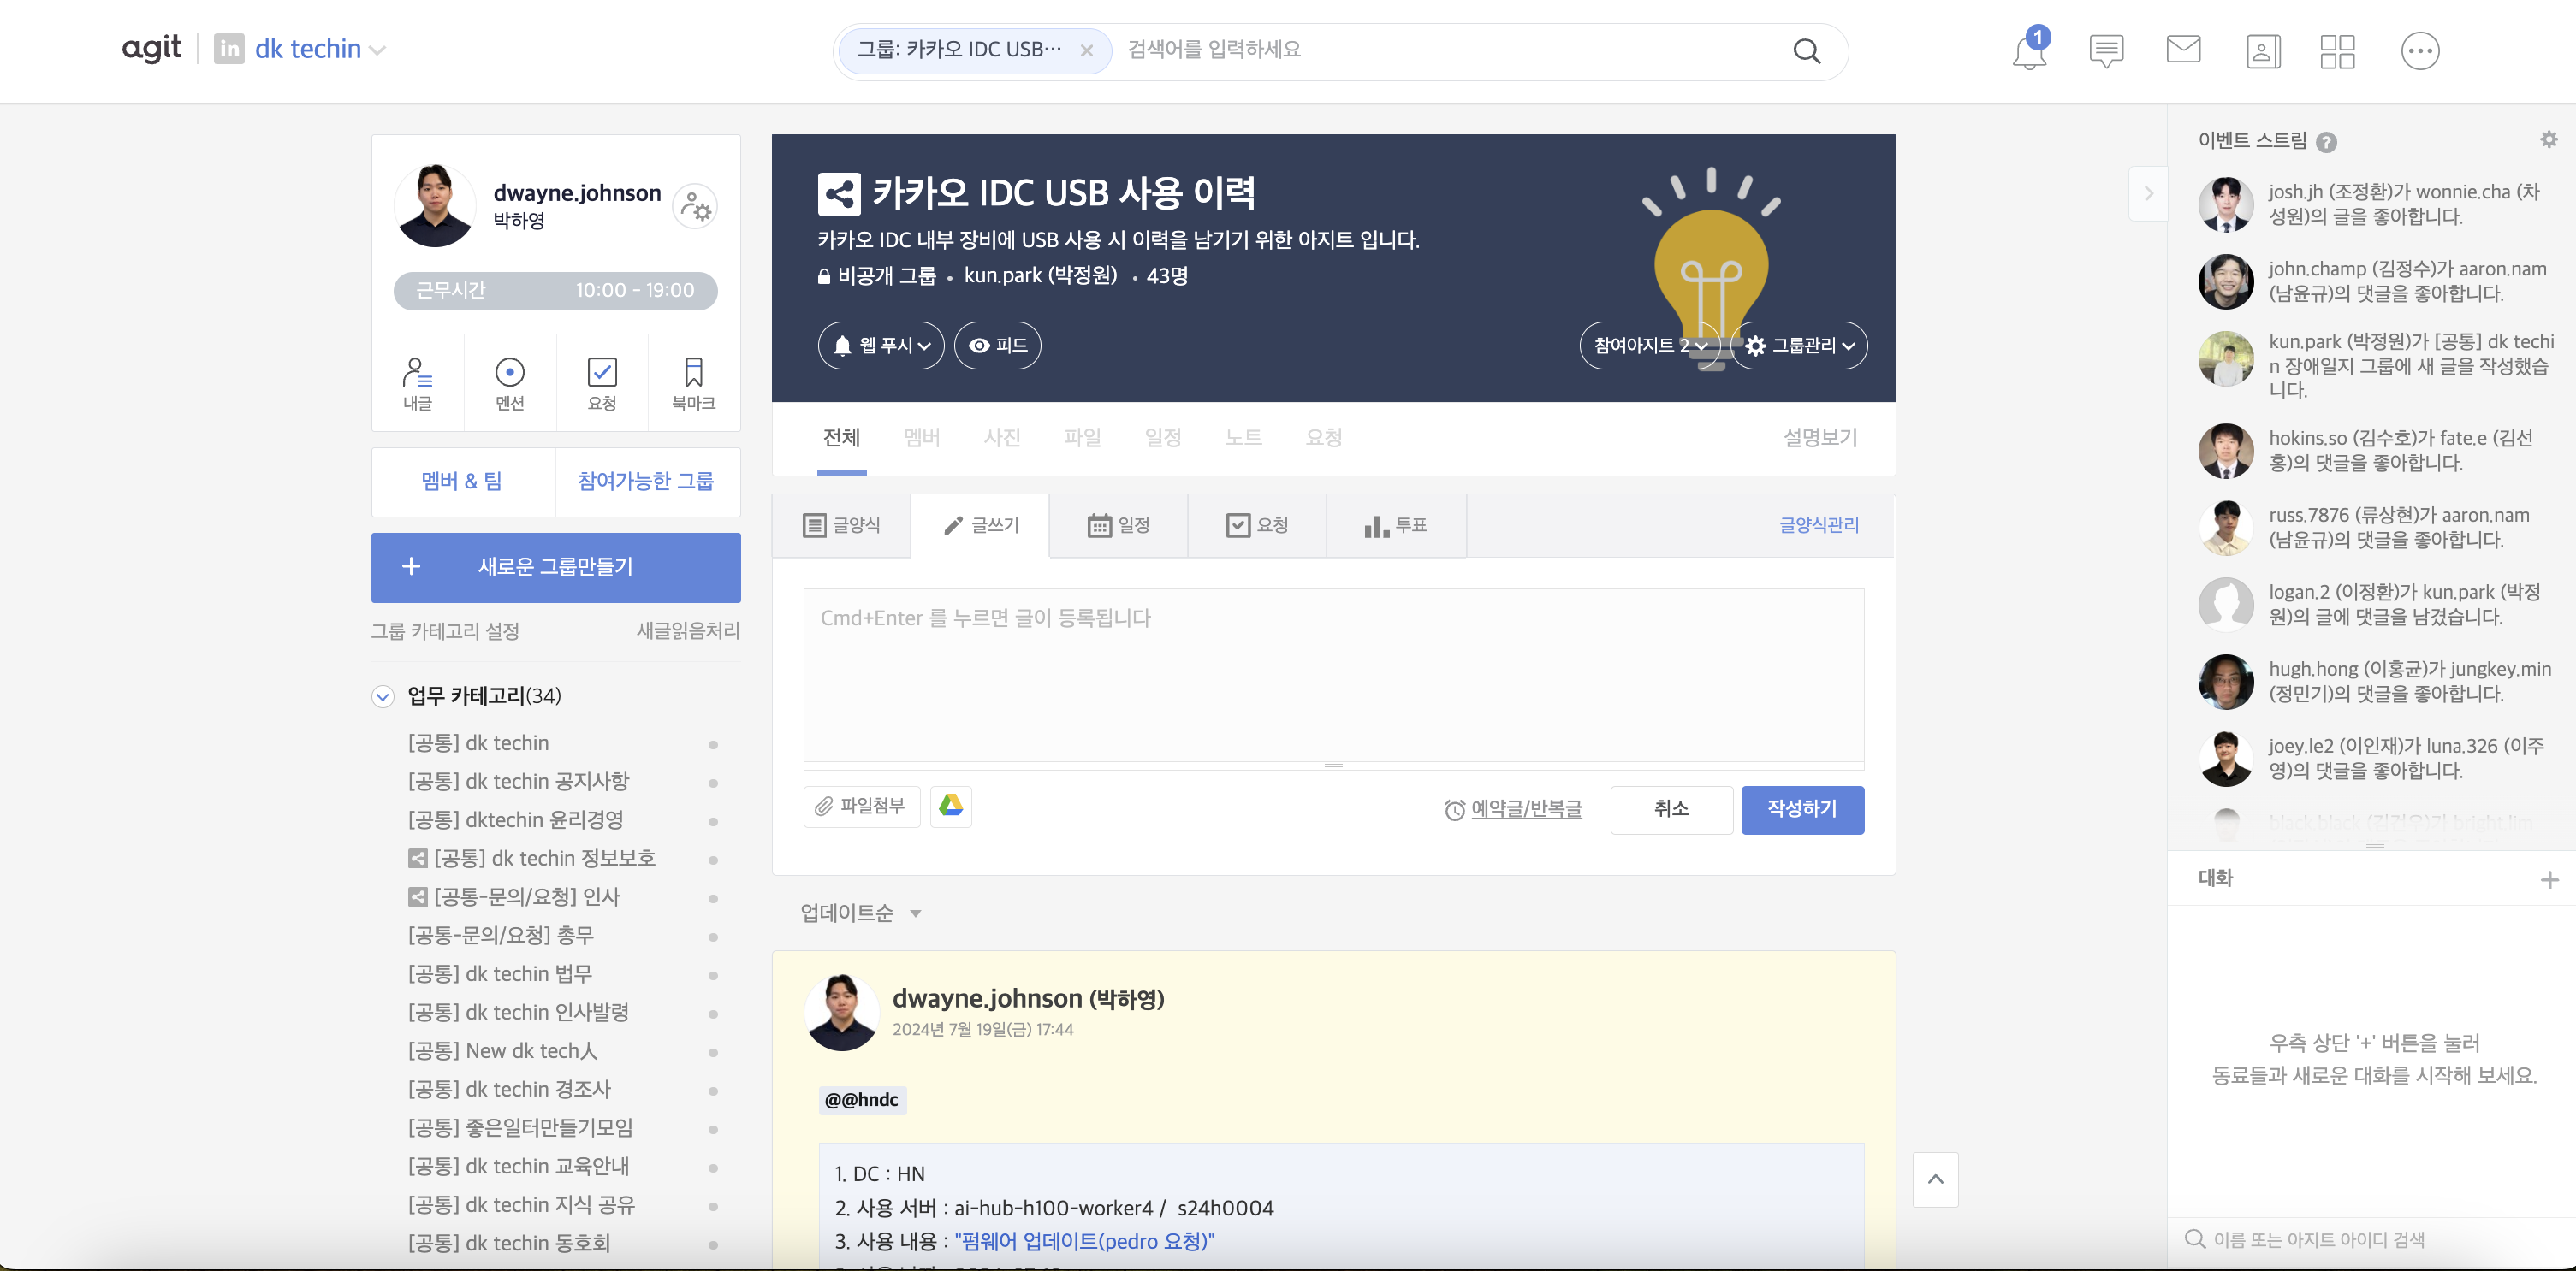Open the profile card icon in header

2263,51
